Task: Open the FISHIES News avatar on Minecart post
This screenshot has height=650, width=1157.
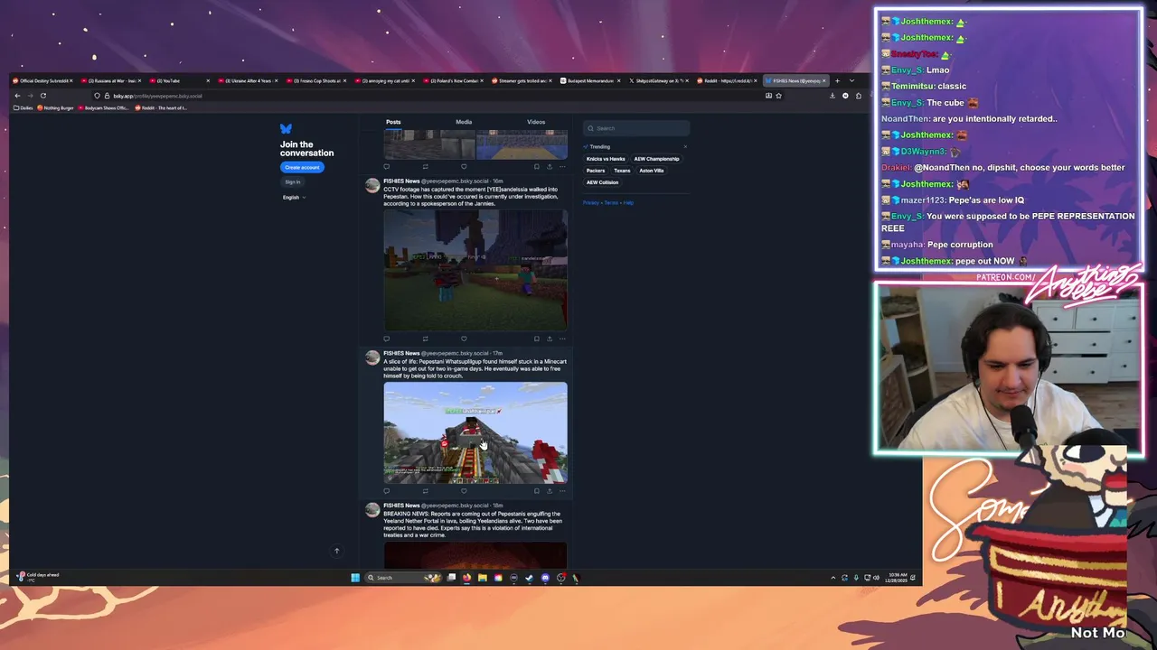Action: click(x=372, y=358)
